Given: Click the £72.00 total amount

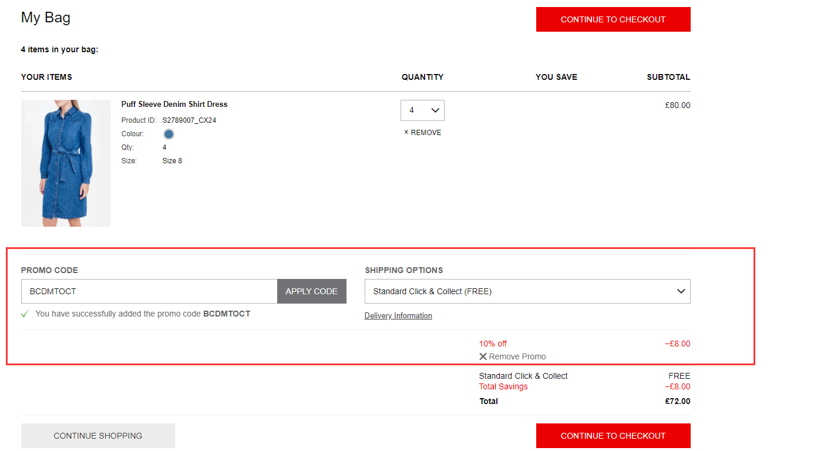Looking at the screenshot, I should [678, 402].
